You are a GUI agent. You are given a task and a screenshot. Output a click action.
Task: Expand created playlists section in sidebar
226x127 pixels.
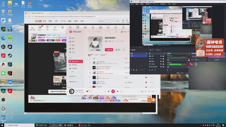point(73,76)
